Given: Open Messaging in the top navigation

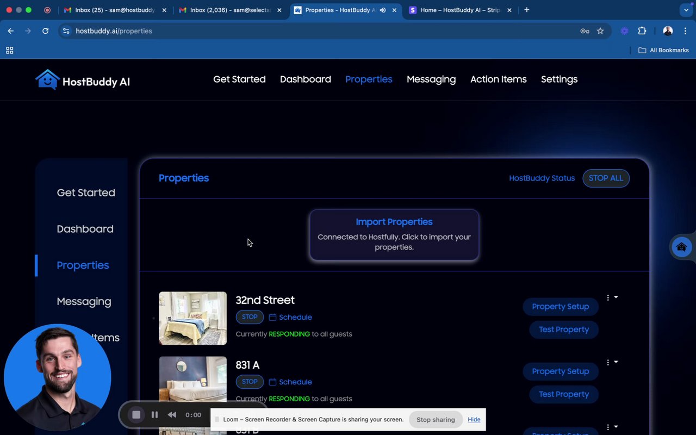Looking at the screenshot, I should click(x=431, y=79).
